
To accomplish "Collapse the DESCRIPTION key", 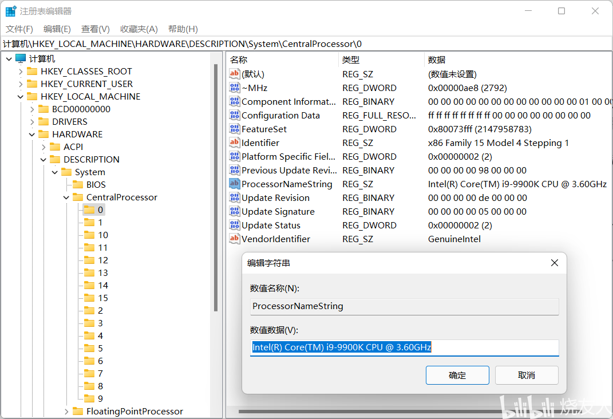I will point(43,160).
